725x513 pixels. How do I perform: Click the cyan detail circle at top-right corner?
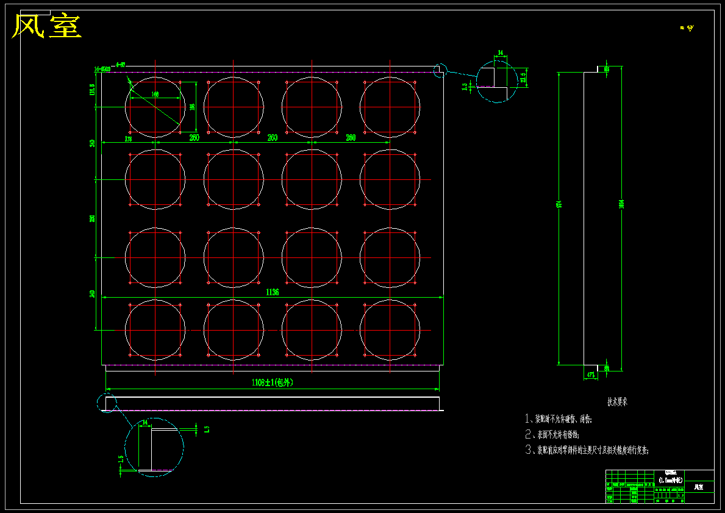click(440, 70)
